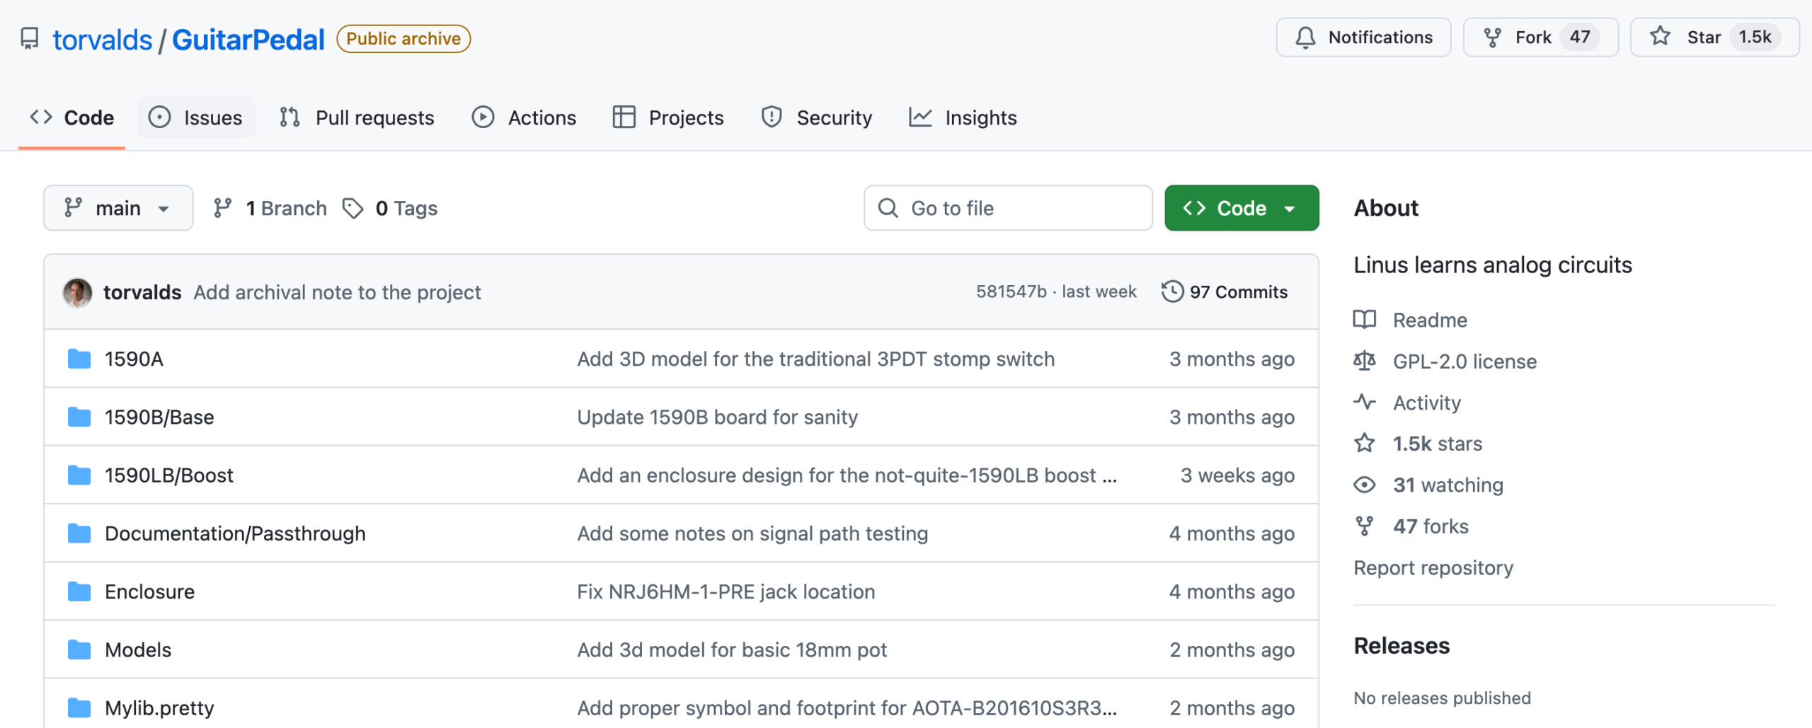Click the Enclosure folder icon
This screenshot has width=1812, height=728.
click(79, 591)
